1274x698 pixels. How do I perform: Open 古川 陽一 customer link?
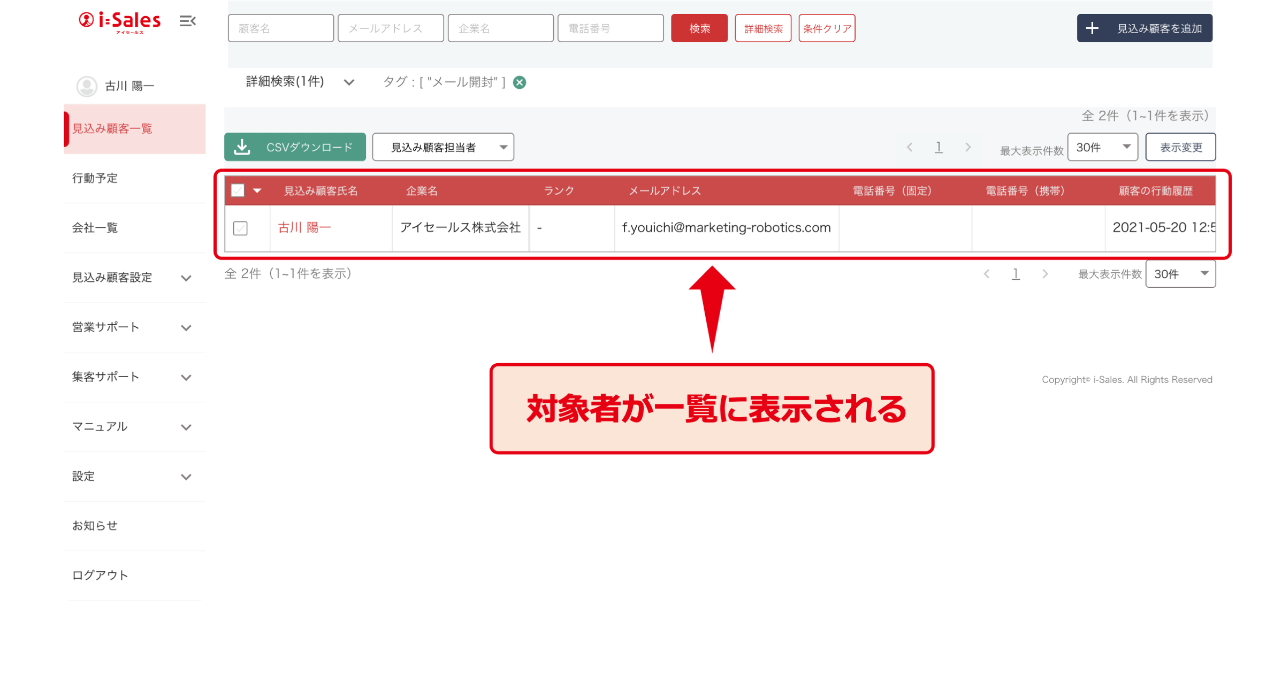[x=304, y=228]
